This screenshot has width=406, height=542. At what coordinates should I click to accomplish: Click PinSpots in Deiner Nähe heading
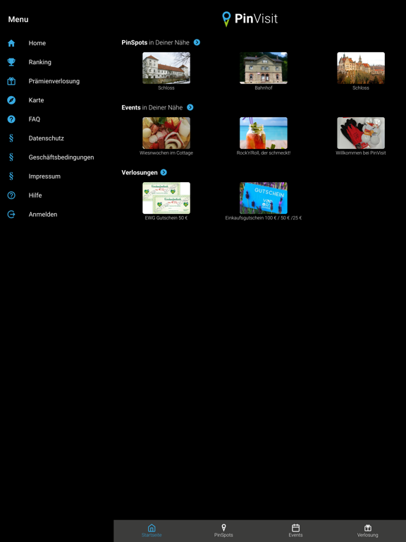[x=155, y=42]
